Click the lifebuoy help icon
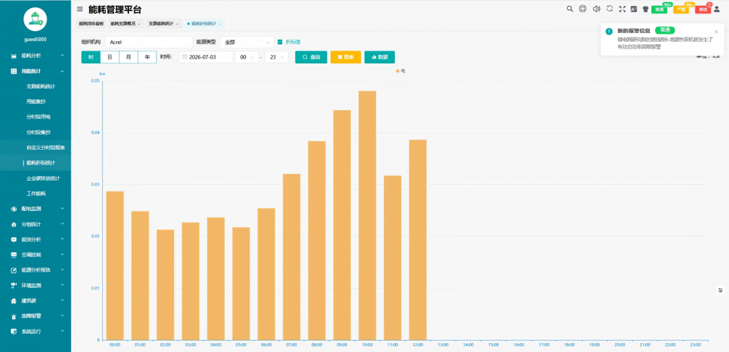 pyautogui.click(x=583, y=9)
